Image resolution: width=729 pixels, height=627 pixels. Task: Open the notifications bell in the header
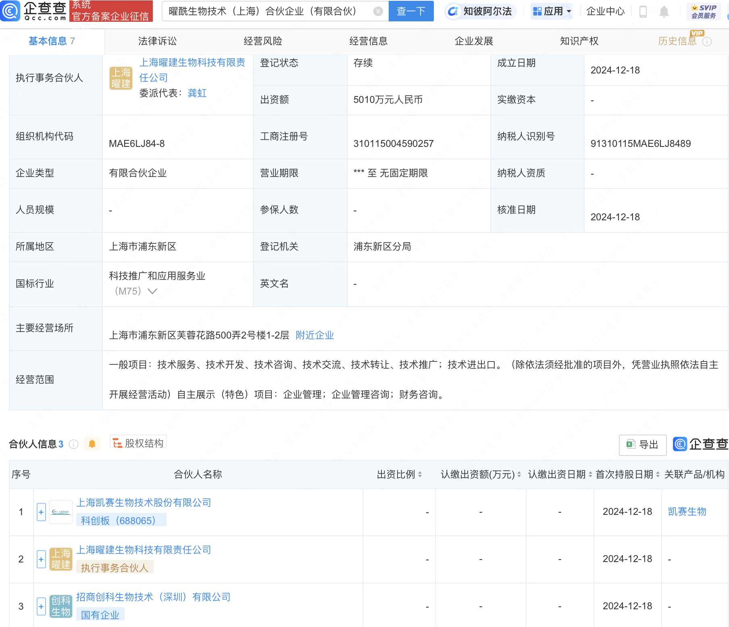(x=664, y=11)
